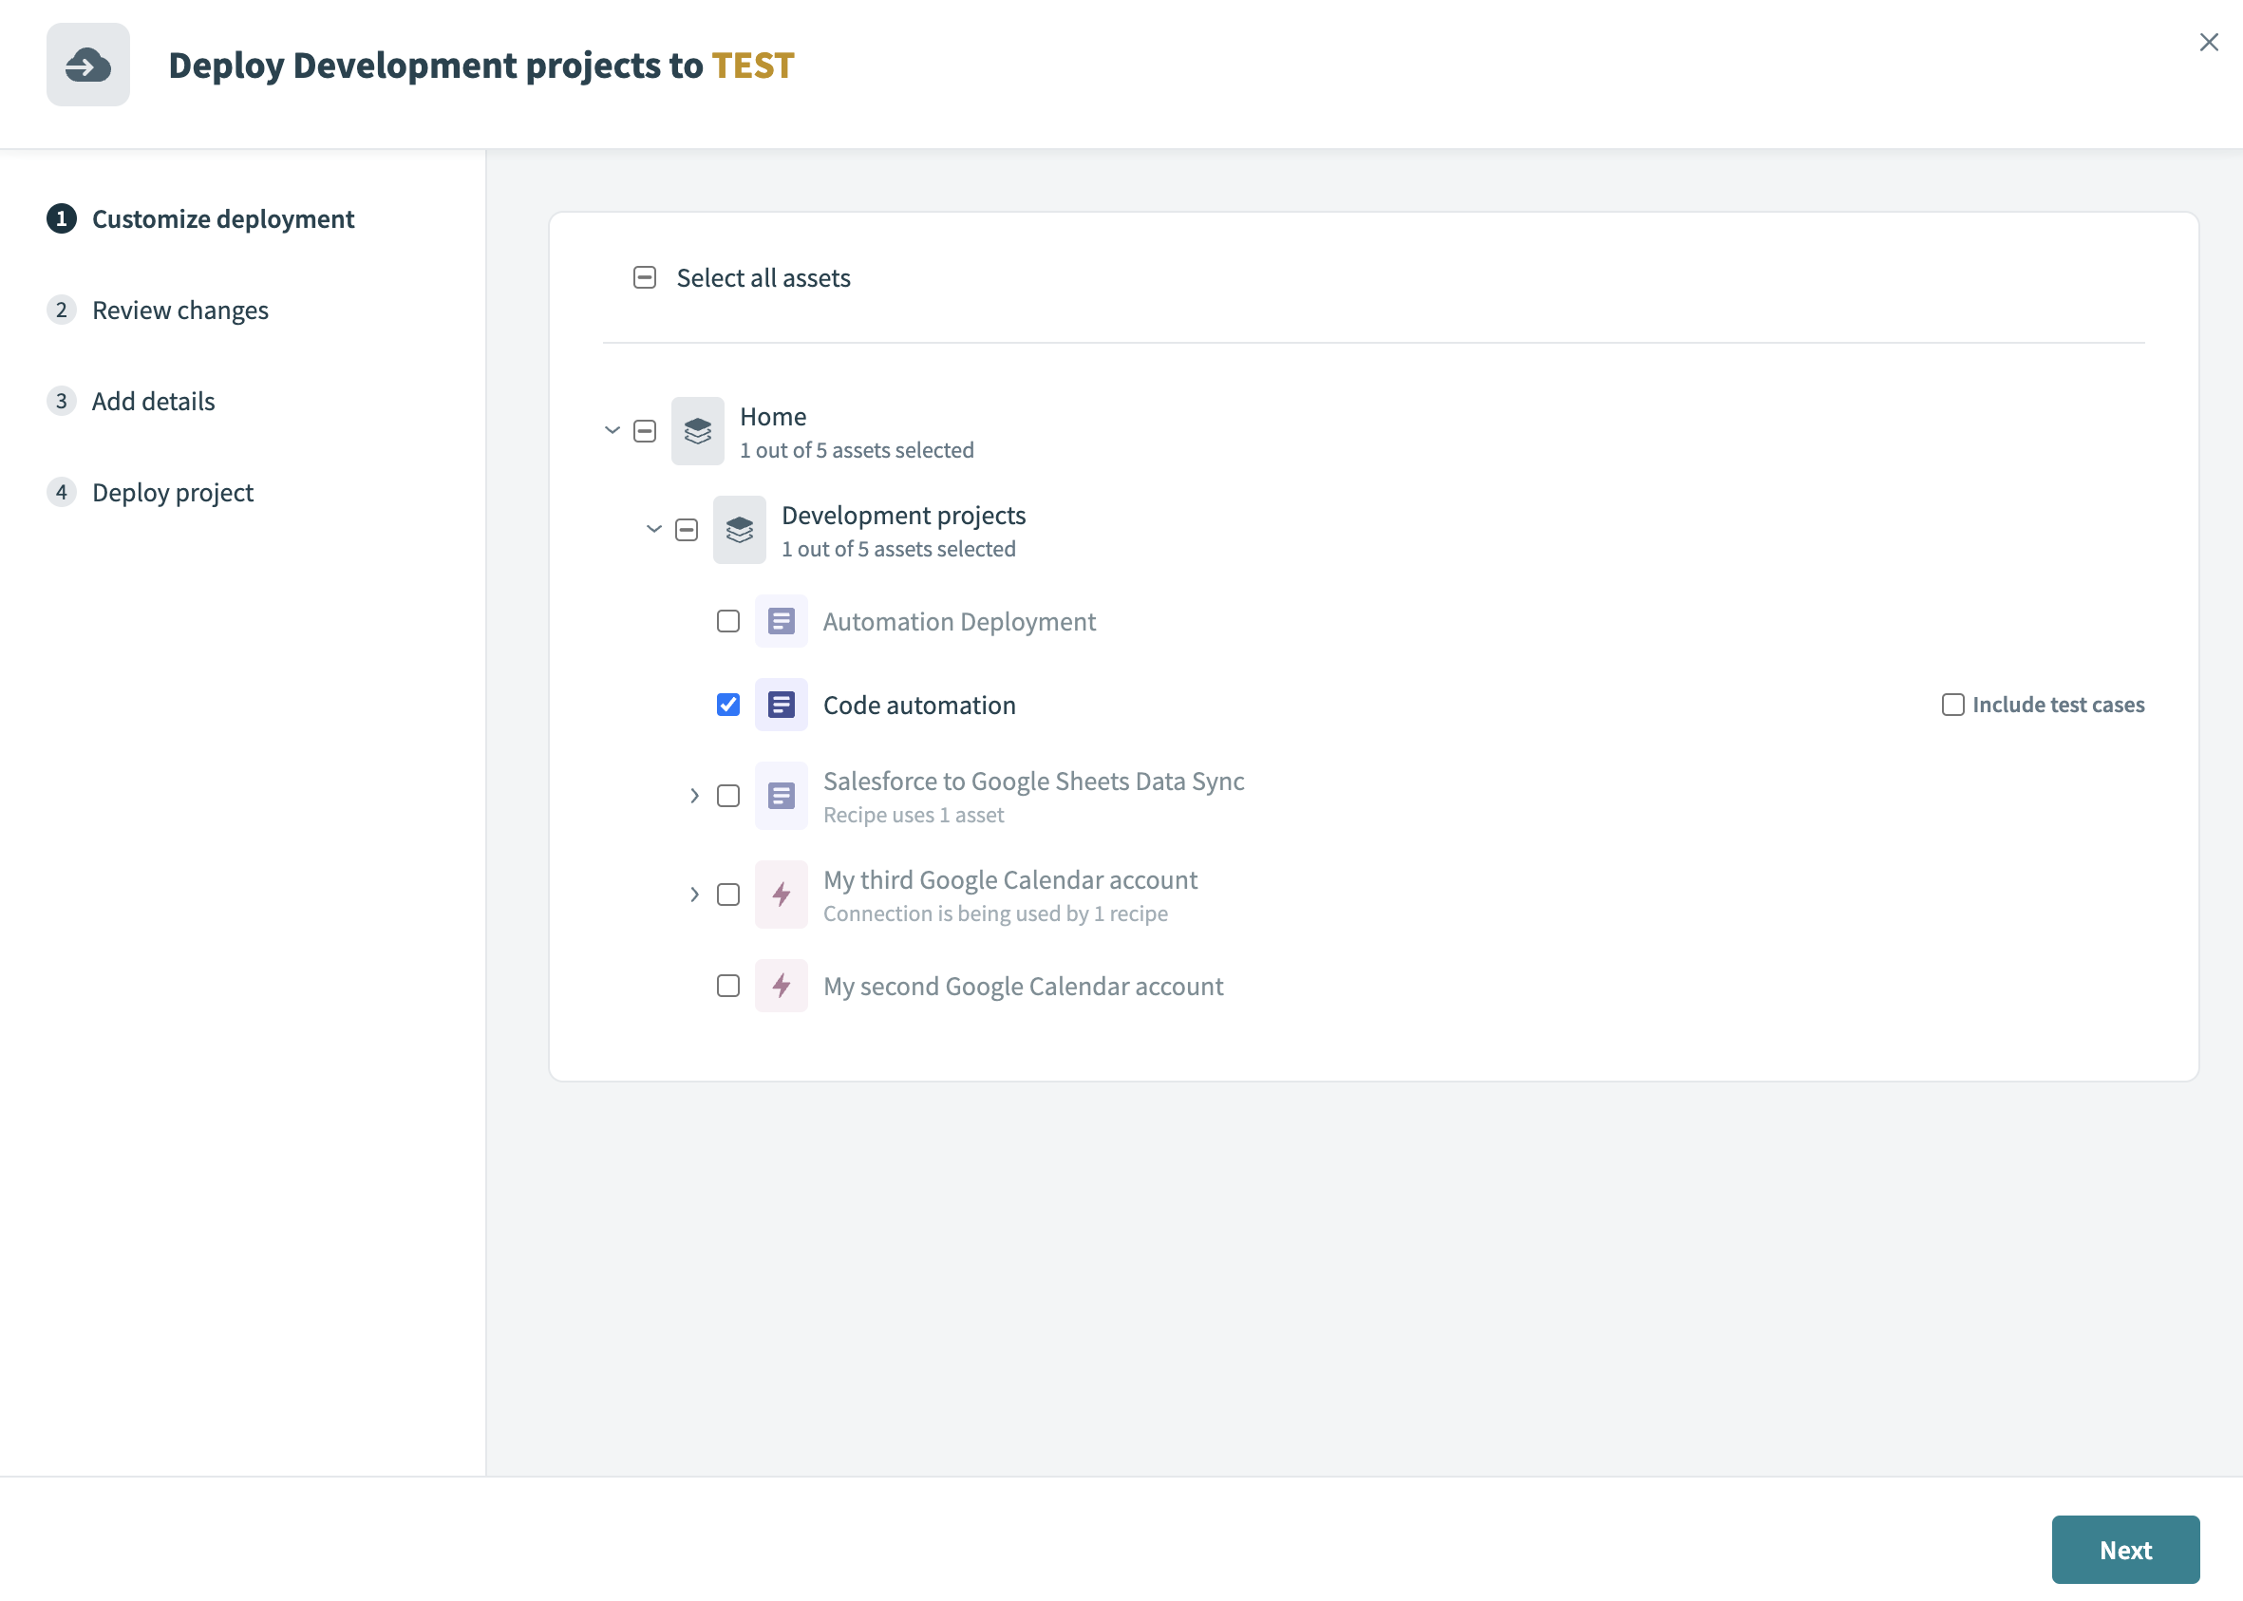Click the Home folder stack icon
2243x1601 pixels.
coord(697,431)
